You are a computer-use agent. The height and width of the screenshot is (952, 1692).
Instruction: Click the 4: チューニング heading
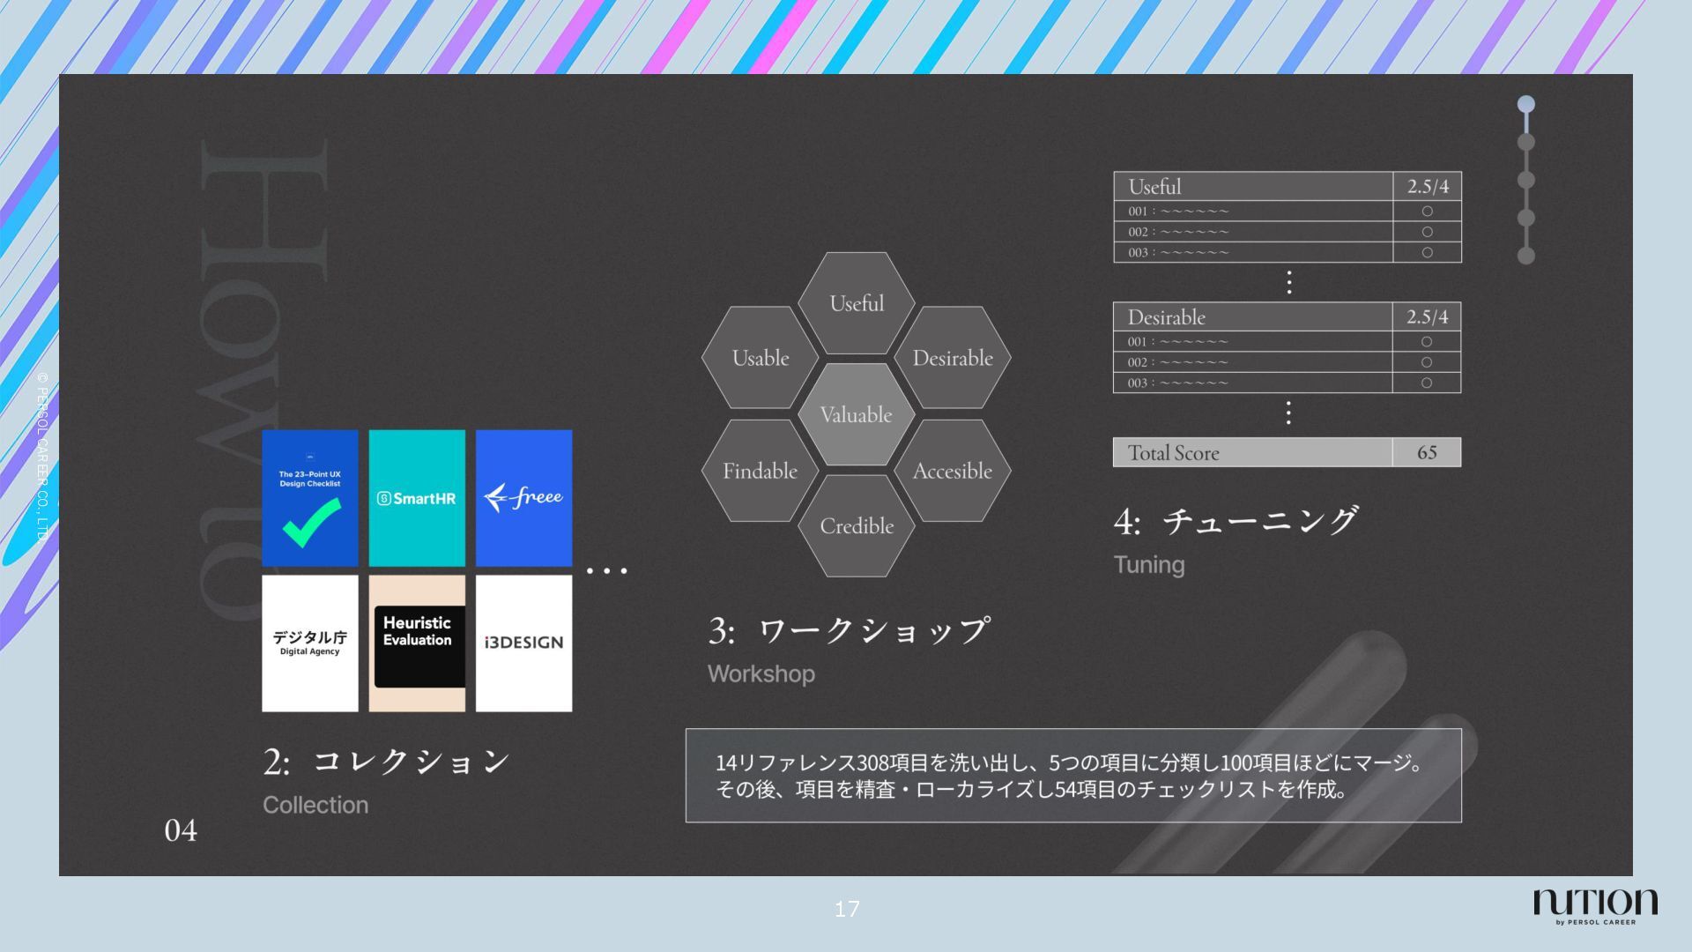coord(1236,521)
